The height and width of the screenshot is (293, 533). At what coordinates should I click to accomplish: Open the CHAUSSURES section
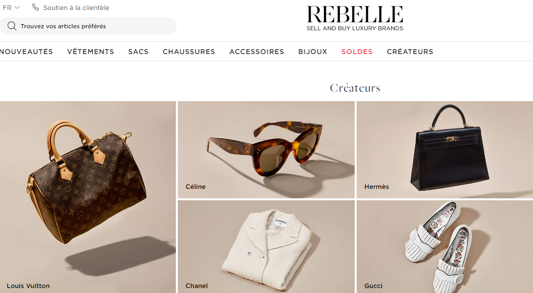[x=189, y=52]
